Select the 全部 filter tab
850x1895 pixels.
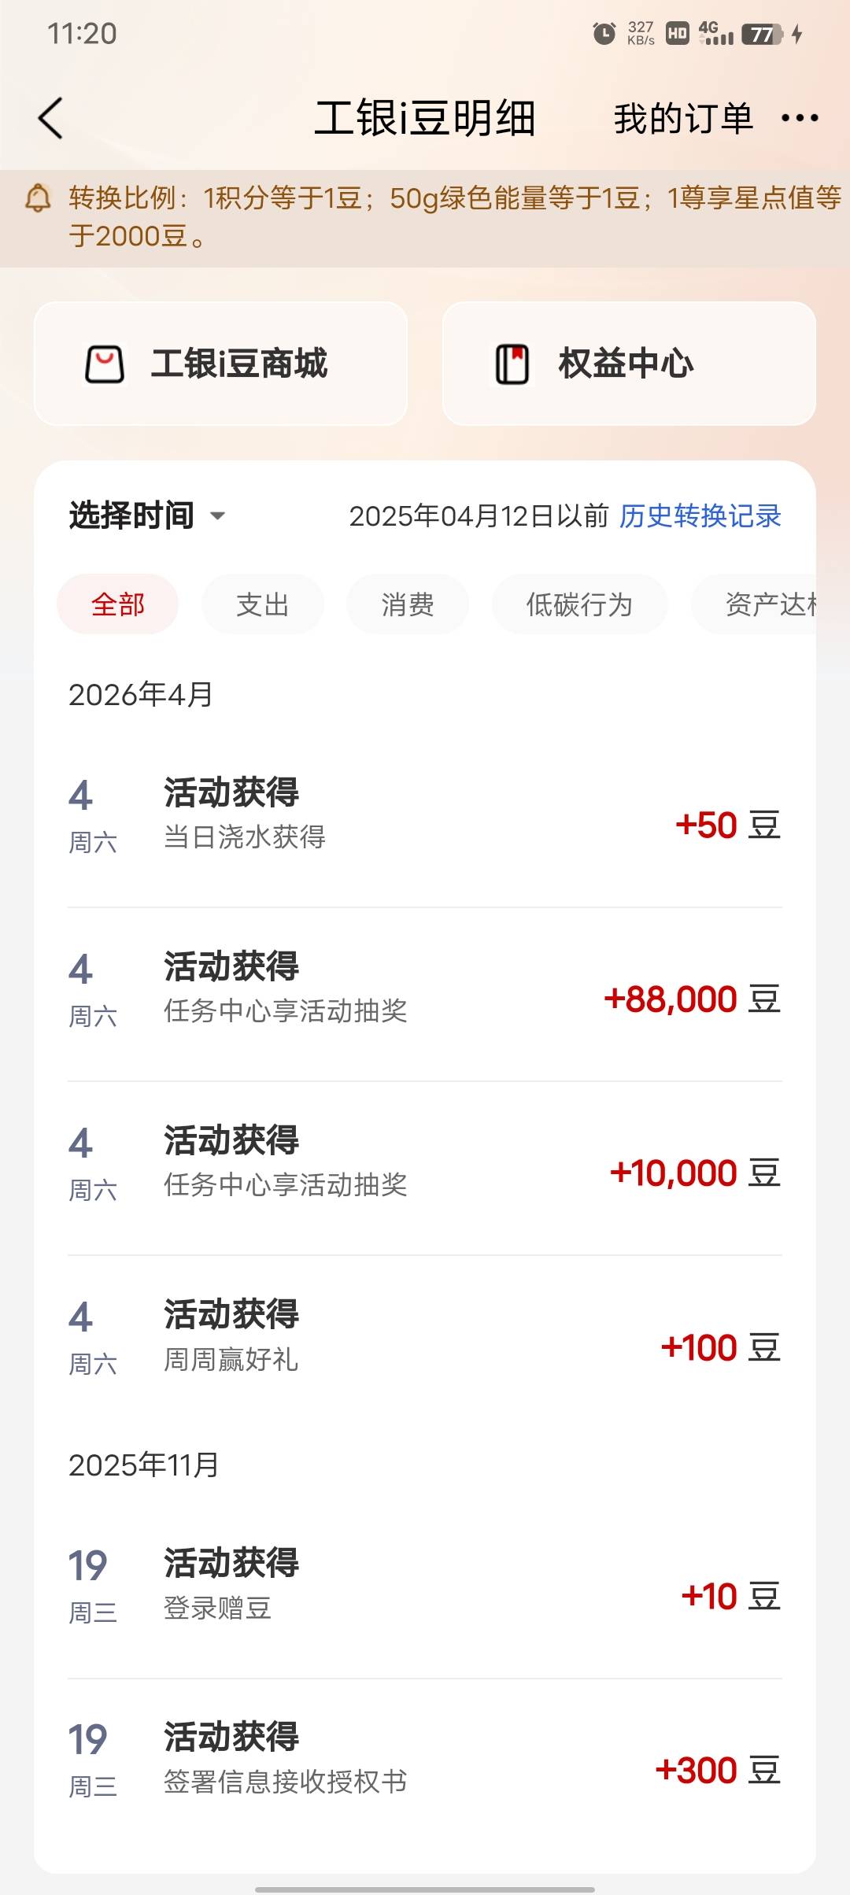click(x=118, y=604)
